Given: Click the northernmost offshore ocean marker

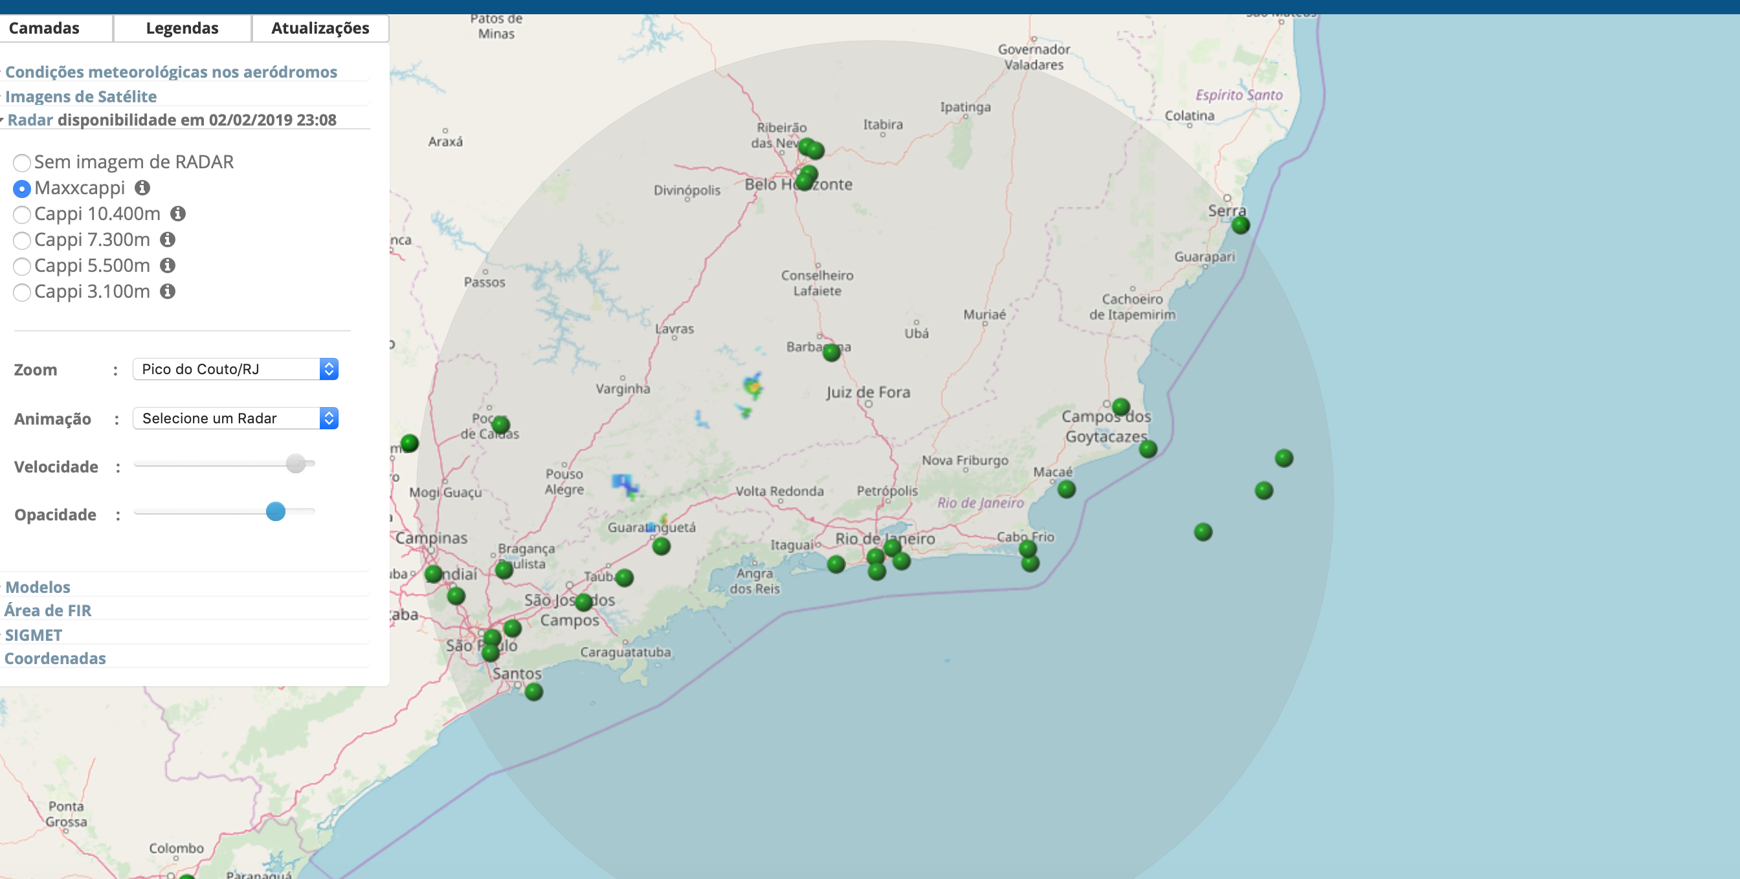Looking at the screenshot, I should point(1284,458).
